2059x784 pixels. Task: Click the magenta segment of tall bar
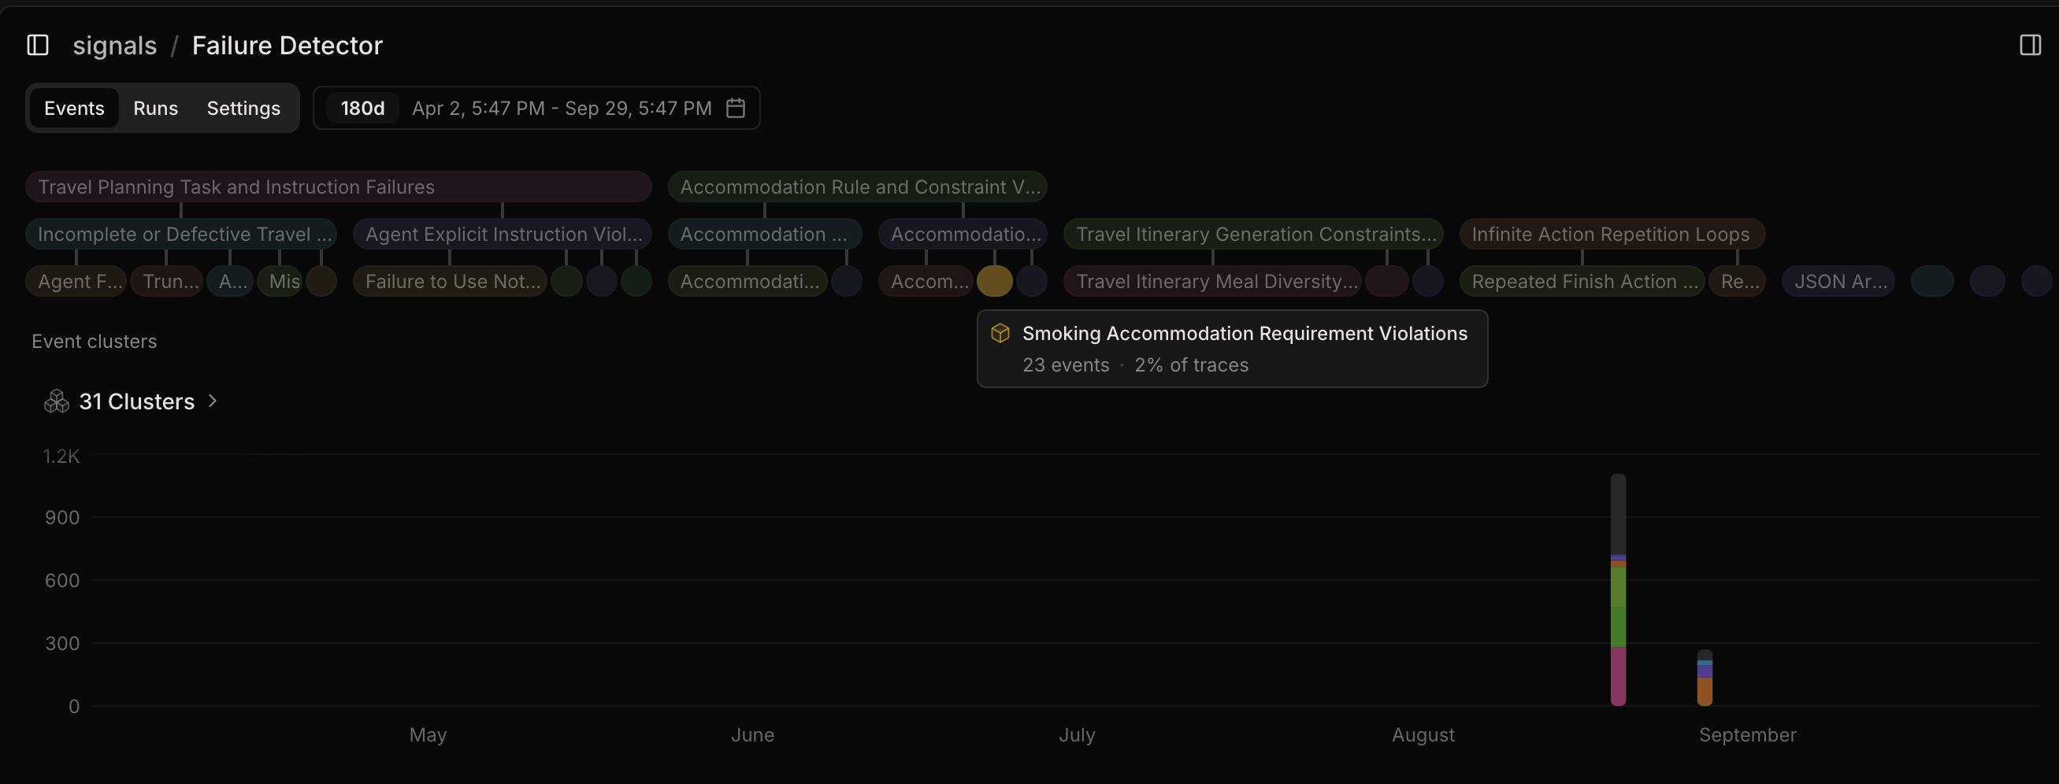click(x=1618, y=676)
